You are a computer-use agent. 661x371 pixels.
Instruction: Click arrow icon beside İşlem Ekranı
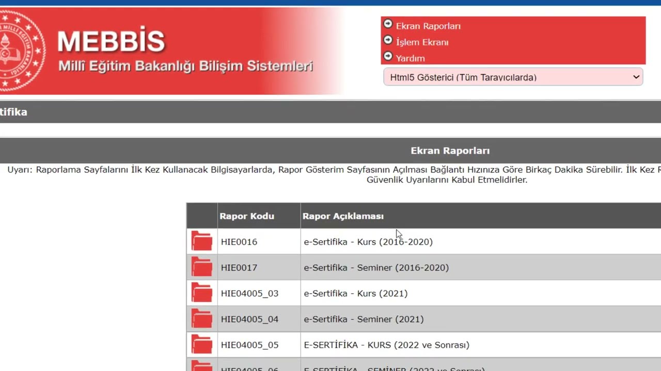point(388,40)
